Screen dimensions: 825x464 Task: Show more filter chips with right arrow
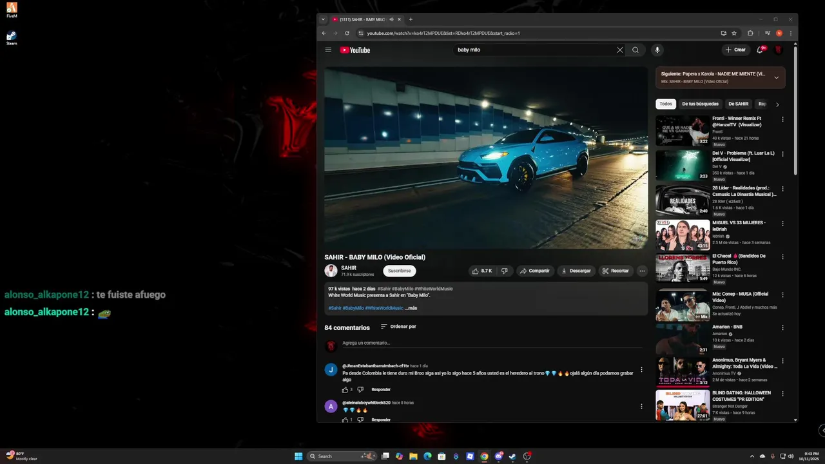tap(777, 104)
